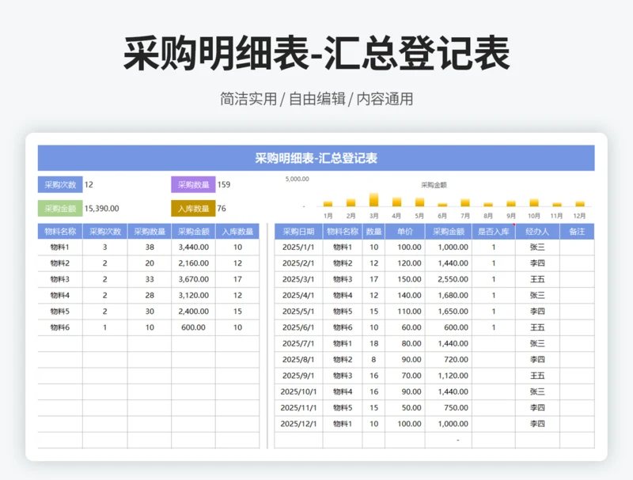Screen dimensions: 633x480
Task: Select summary amount cell 2,160.00
Action: [x=193, y=263]
